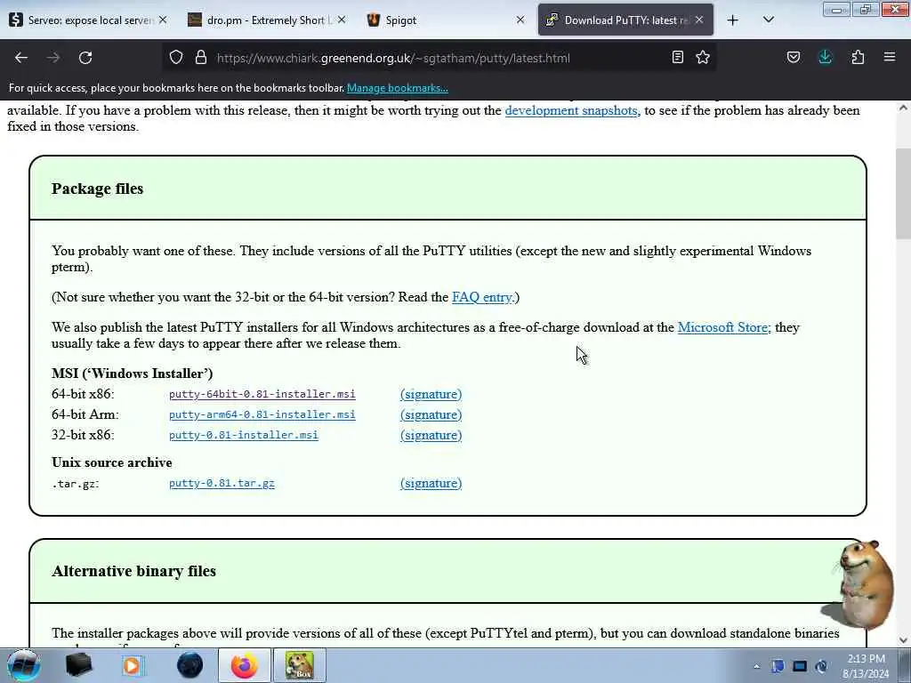Viewport: 911px width, 683px height.
Task: Select the 'Package files' heading text
Action: coord(98,189)
